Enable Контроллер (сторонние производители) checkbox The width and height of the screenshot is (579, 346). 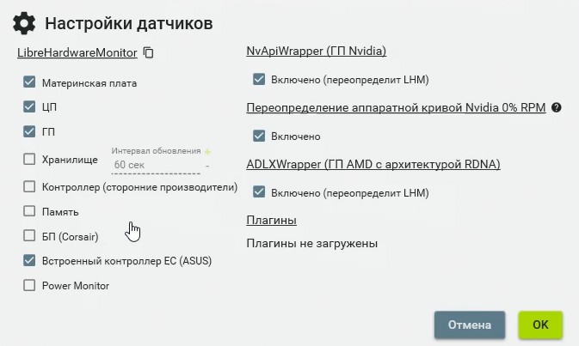[x=29, y=186]
